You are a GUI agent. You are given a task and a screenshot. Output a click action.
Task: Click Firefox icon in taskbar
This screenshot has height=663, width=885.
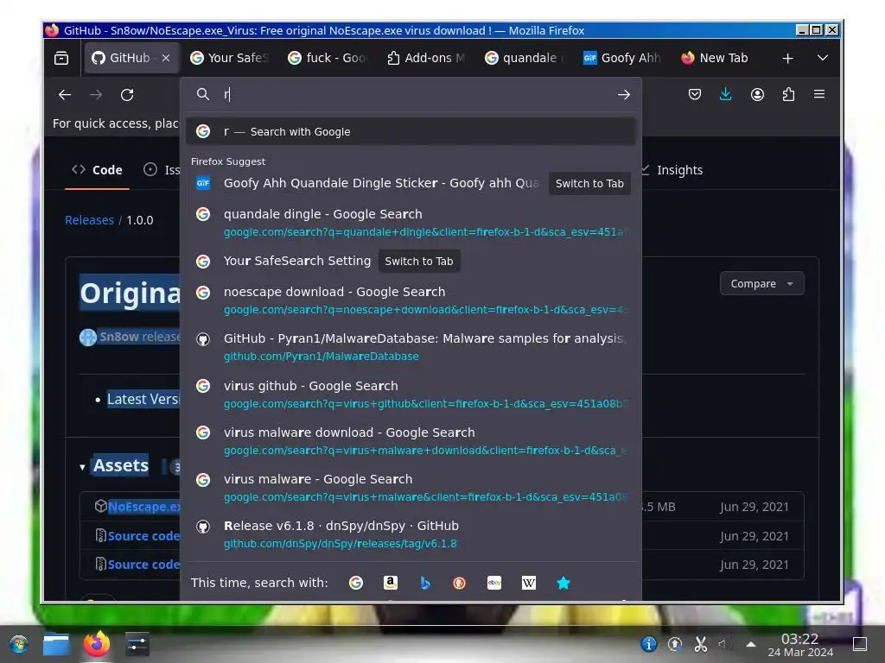[97, 644]
